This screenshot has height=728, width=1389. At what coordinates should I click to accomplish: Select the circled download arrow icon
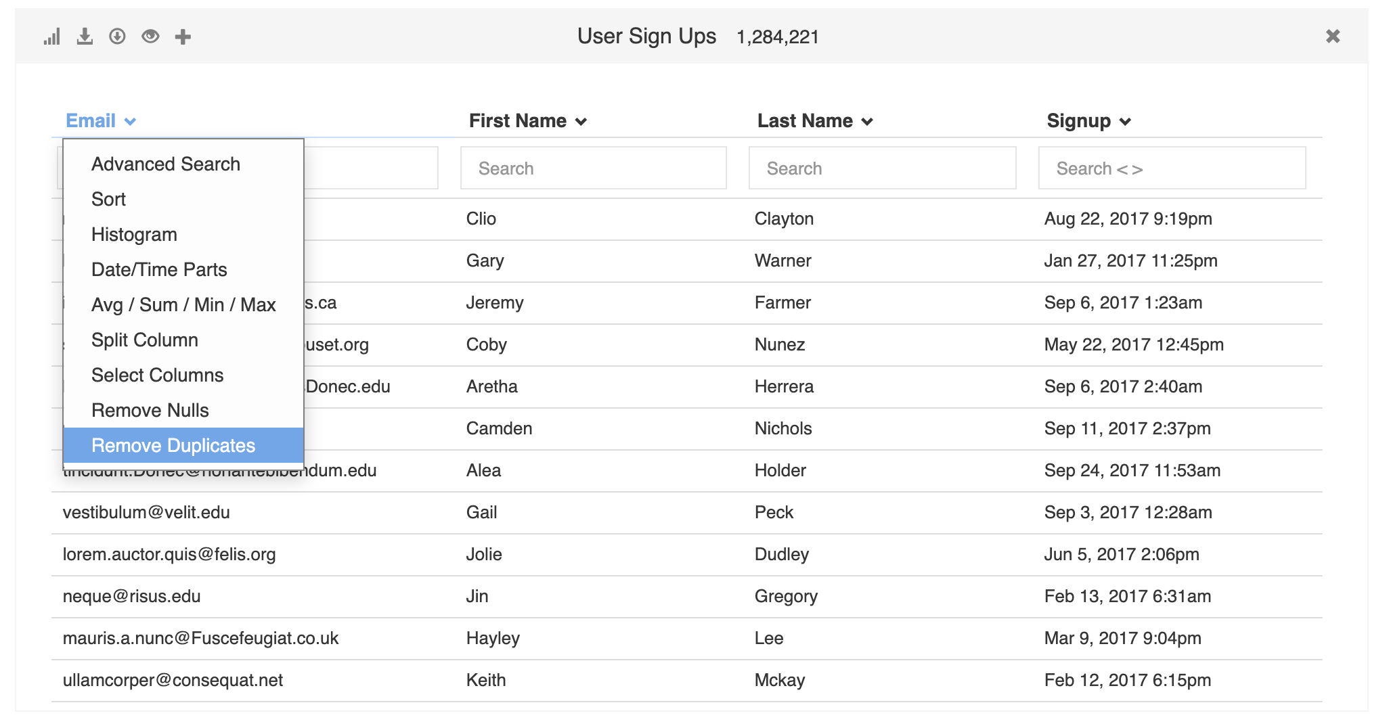(117, 37)
